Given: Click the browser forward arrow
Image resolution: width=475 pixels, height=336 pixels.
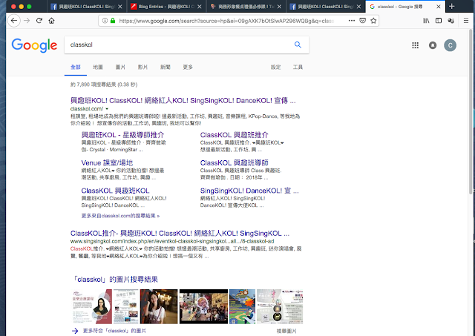Looking at the screenshot, I should point(27,21).
